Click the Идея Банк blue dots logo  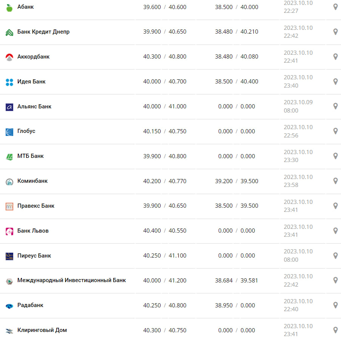9,82
